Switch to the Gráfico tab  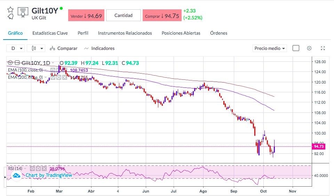pos(15,33)
